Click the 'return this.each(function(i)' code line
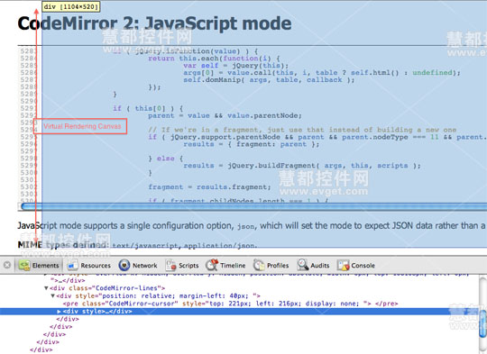The image size is (487, 354). click(x=214, y=59)
